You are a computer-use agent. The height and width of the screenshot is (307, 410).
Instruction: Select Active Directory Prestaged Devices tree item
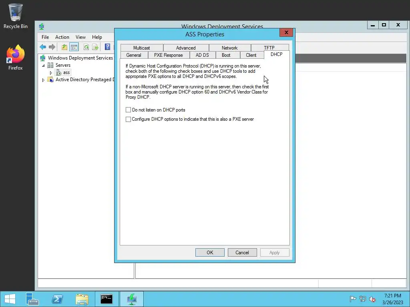tap(85, 80)
